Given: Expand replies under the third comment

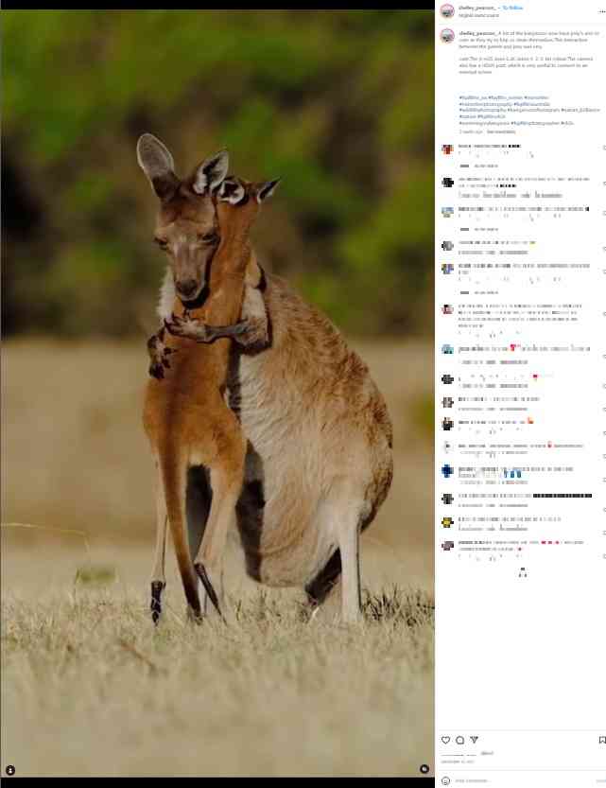Looking at the screenshot, I should pyautogui.click(x=480, y=229).
